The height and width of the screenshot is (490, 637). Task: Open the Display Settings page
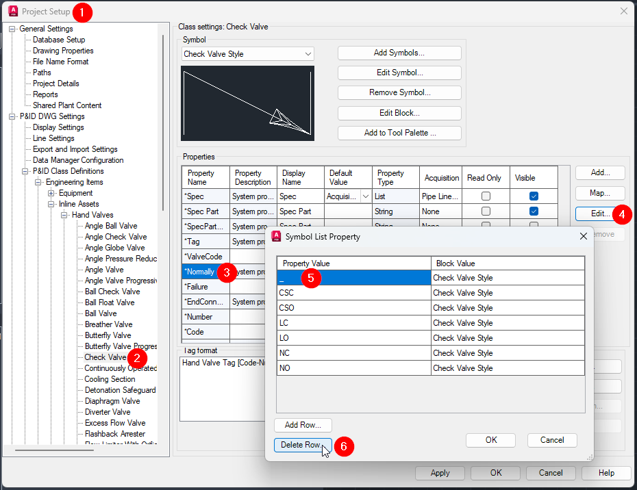58,127
